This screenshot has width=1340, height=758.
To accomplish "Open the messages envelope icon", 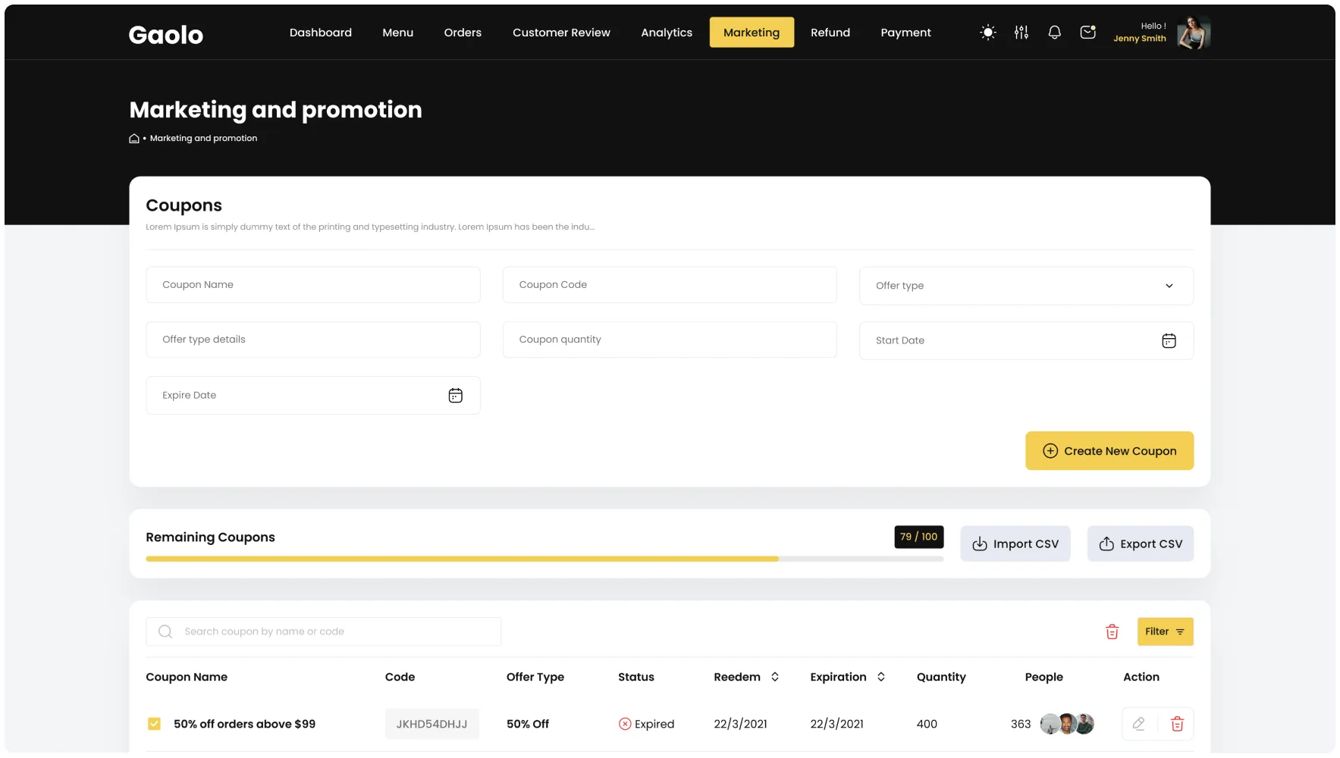I will 1087,33.
